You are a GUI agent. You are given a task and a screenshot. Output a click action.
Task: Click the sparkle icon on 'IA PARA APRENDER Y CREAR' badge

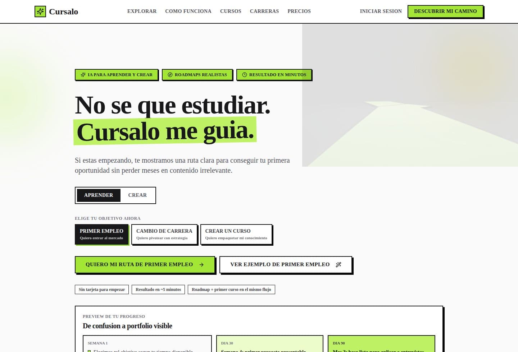(x=83, y=75)
